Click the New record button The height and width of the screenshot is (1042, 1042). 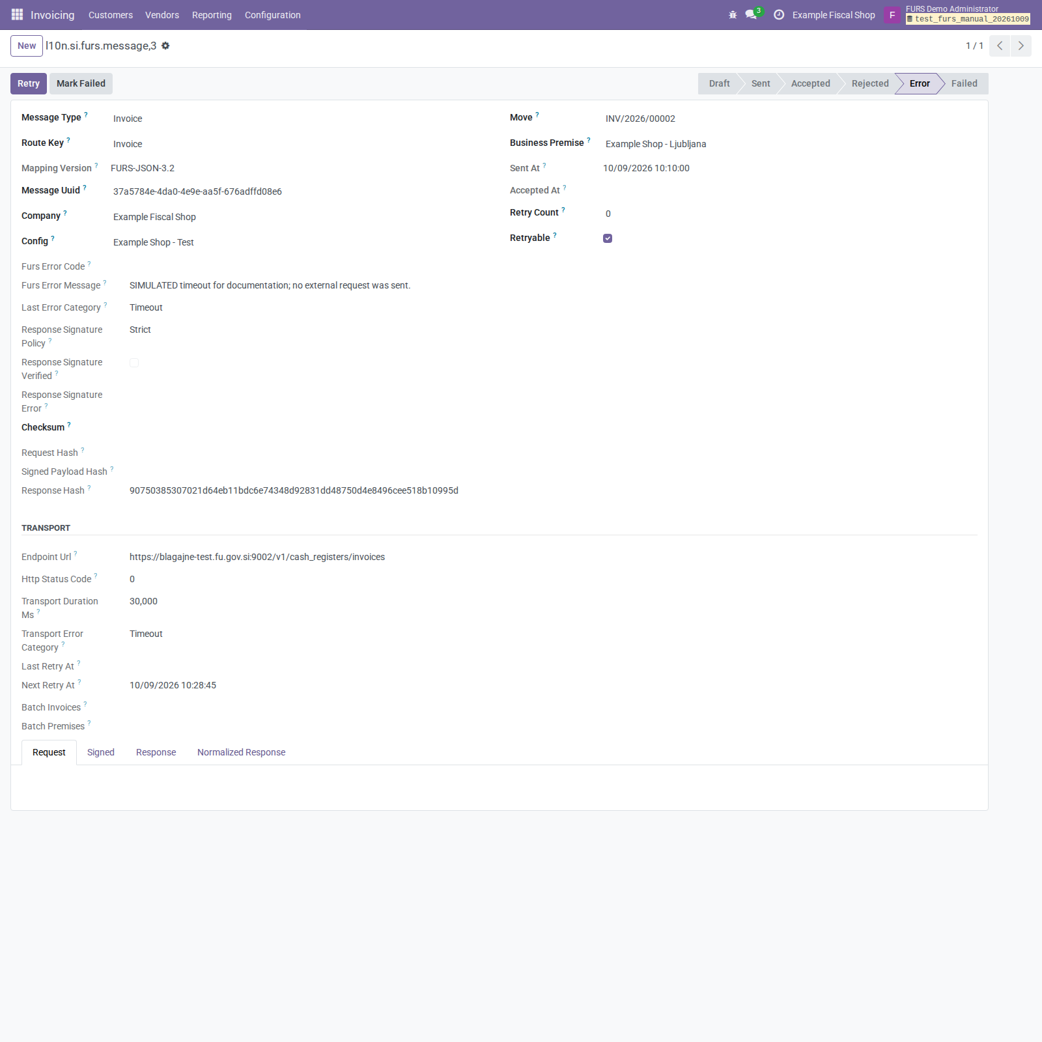coord(27,46)
